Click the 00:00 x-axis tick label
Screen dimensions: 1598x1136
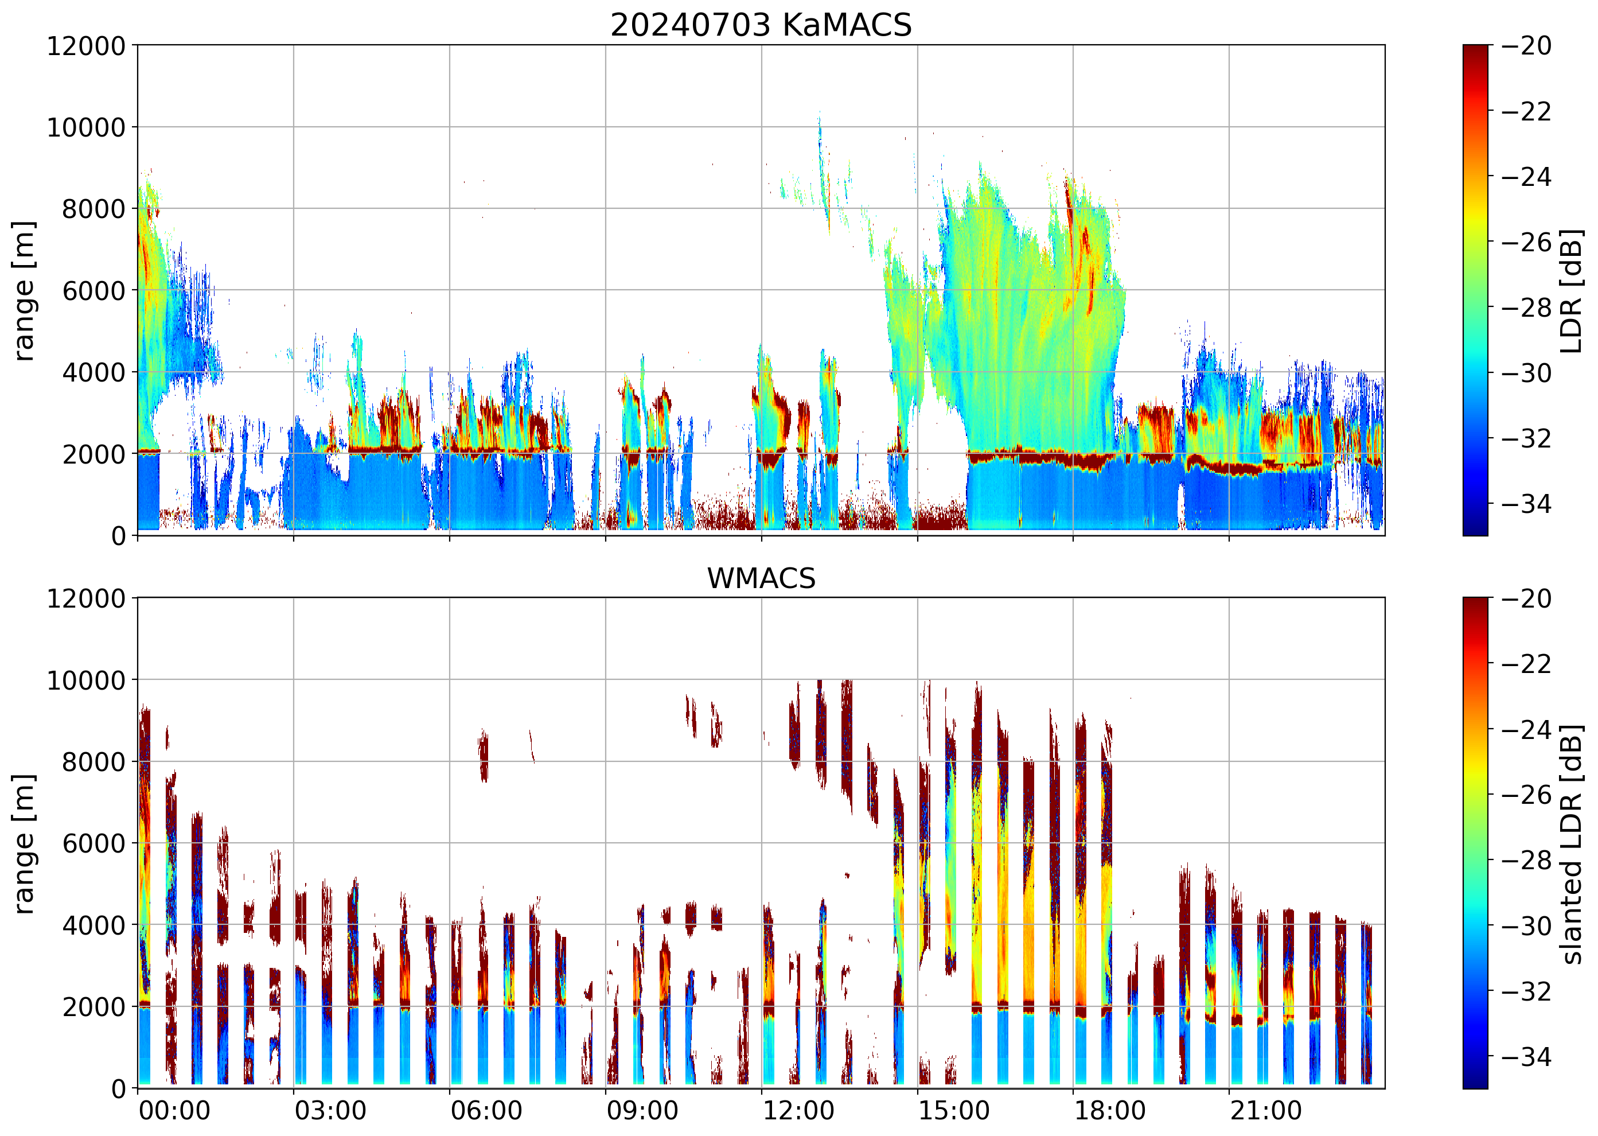[x=174, y=1110]
